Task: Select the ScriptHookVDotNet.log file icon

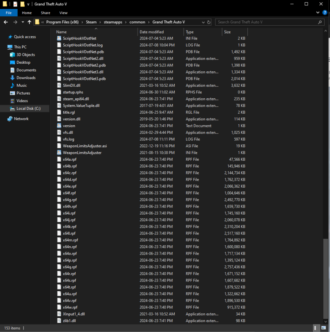Action: coord(59,45)
